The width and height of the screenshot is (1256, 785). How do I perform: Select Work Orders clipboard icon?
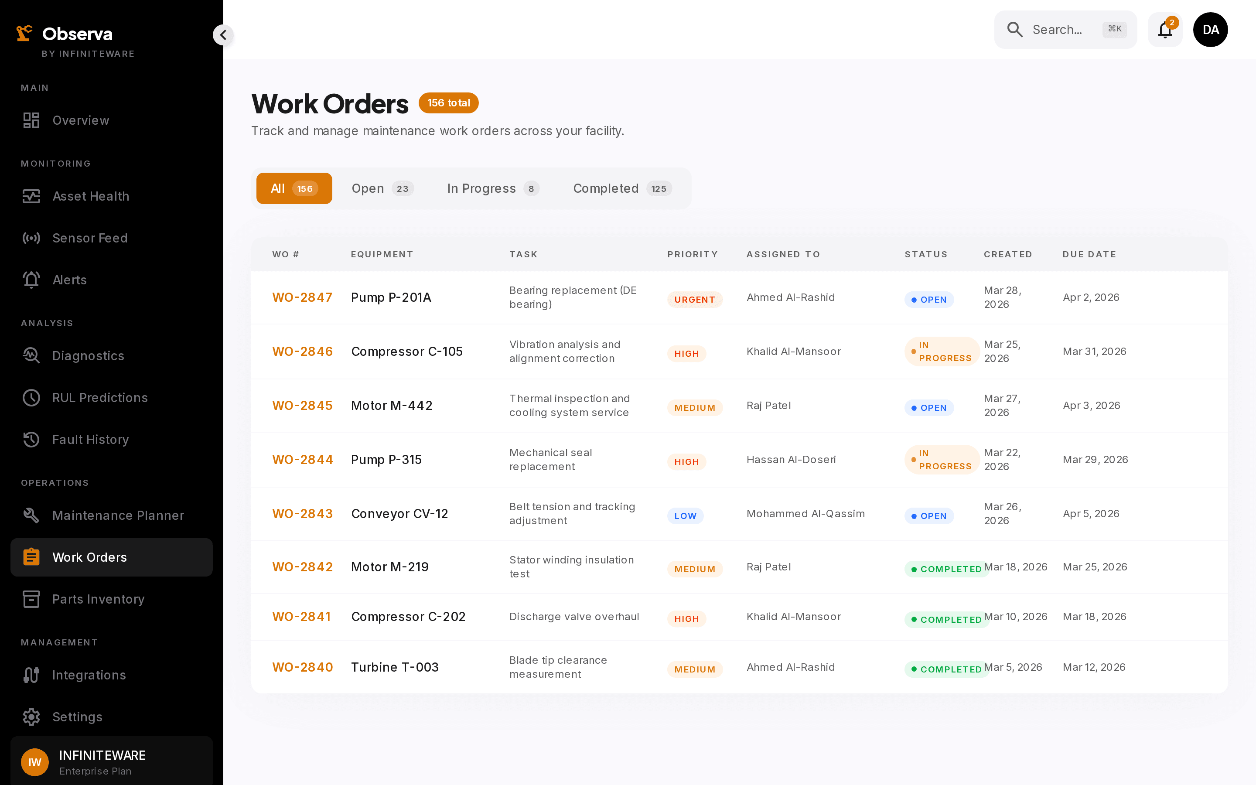point(31,557)
